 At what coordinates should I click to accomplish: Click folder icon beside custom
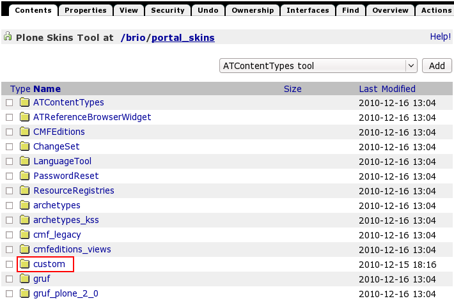click(x=24, y=264)
